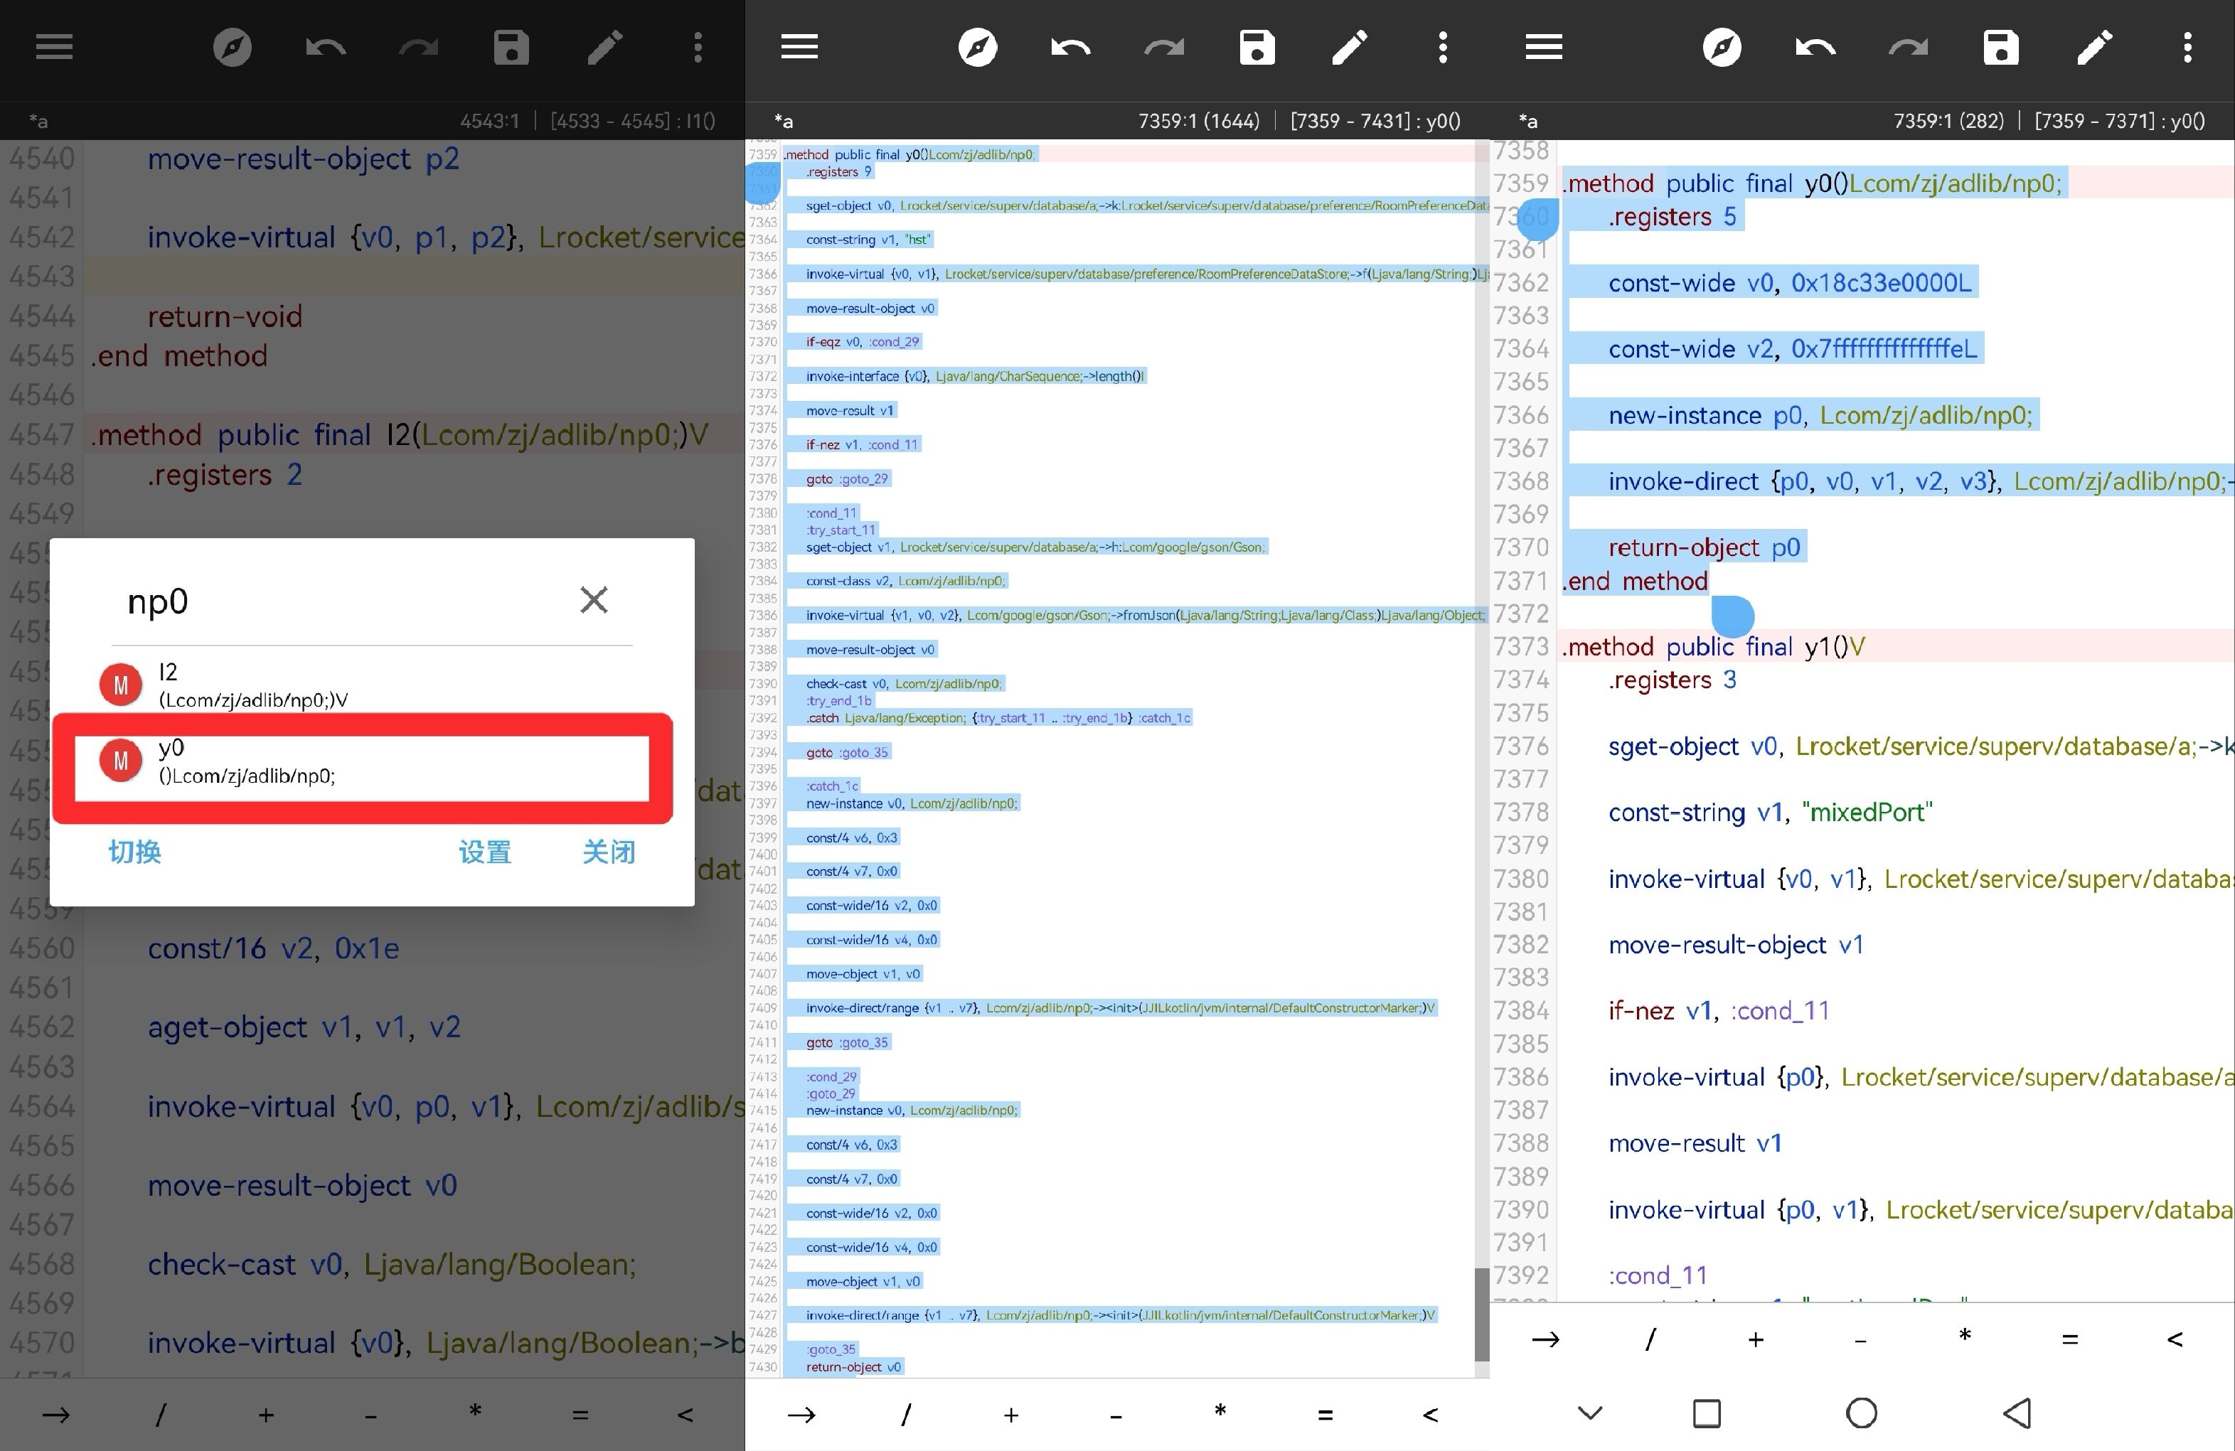This screenshot has width=2235, height=1451.
Task: Clear np0 search with X icon
Action: (594, 600)
